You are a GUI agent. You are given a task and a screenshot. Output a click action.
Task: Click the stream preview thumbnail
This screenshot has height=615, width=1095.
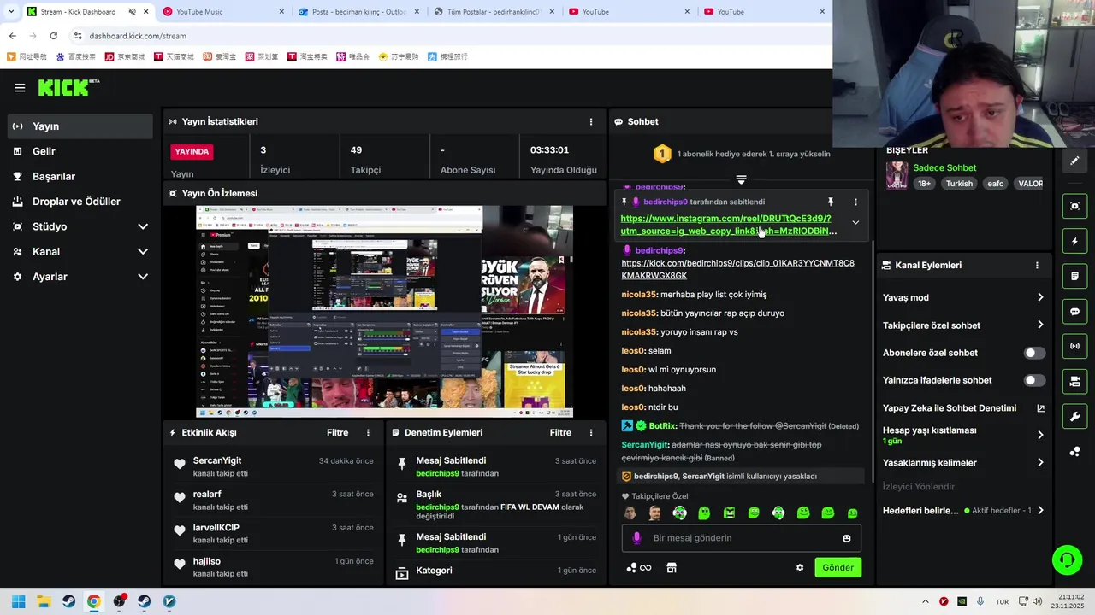click(x=385, y=311)
